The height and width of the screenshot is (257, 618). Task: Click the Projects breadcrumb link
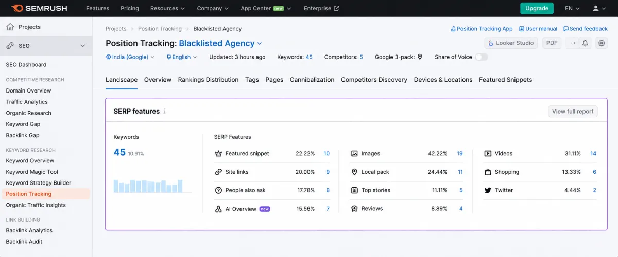[x=116, y=29]
